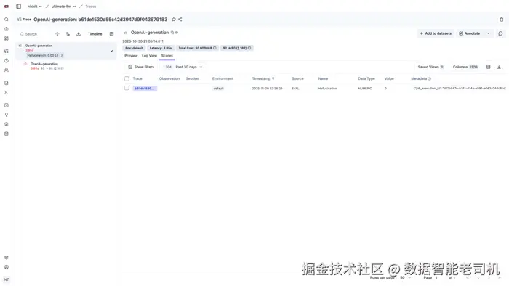Select the Scores tab
This screenshot has height=286, width=509.
tap(167, 56)
